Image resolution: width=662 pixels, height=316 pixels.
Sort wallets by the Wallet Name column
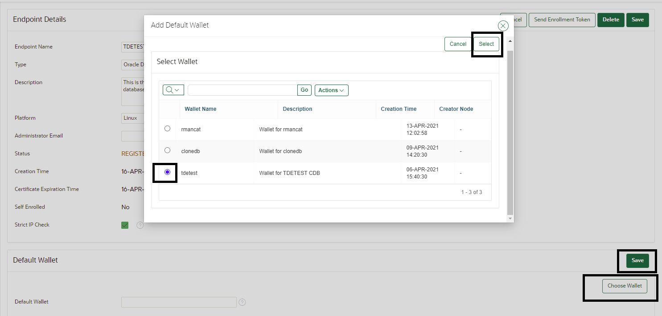(199, 109)
